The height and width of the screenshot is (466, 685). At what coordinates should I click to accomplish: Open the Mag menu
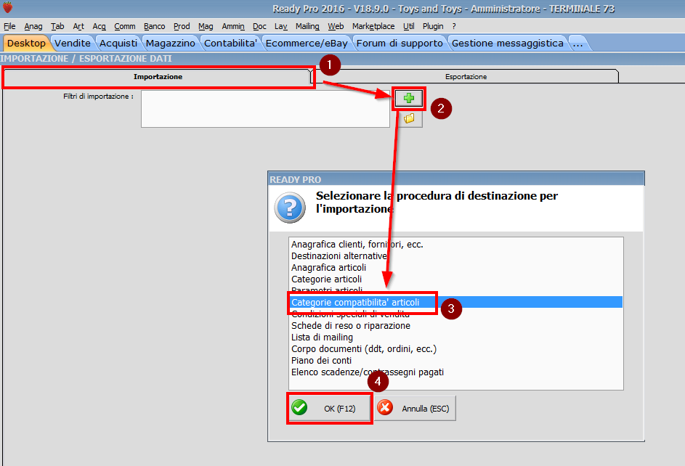click(206, 26)
